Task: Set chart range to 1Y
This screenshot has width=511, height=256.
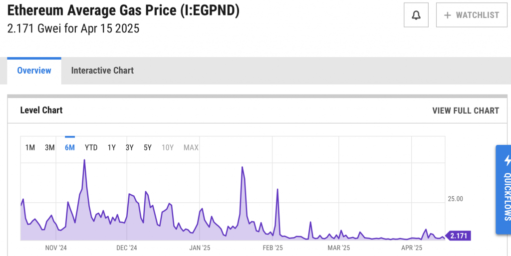Action: (x=112, y=147)
